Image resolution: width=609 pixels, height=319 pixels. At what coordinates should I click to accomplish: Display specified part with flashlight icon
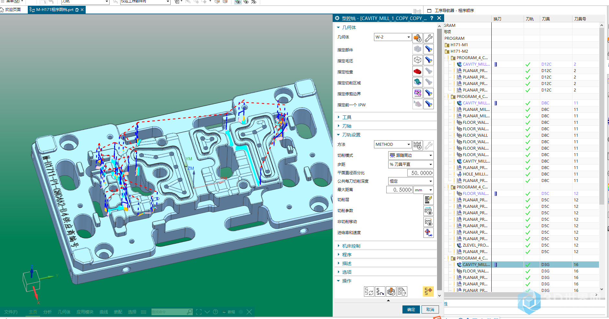coord(429,49)
